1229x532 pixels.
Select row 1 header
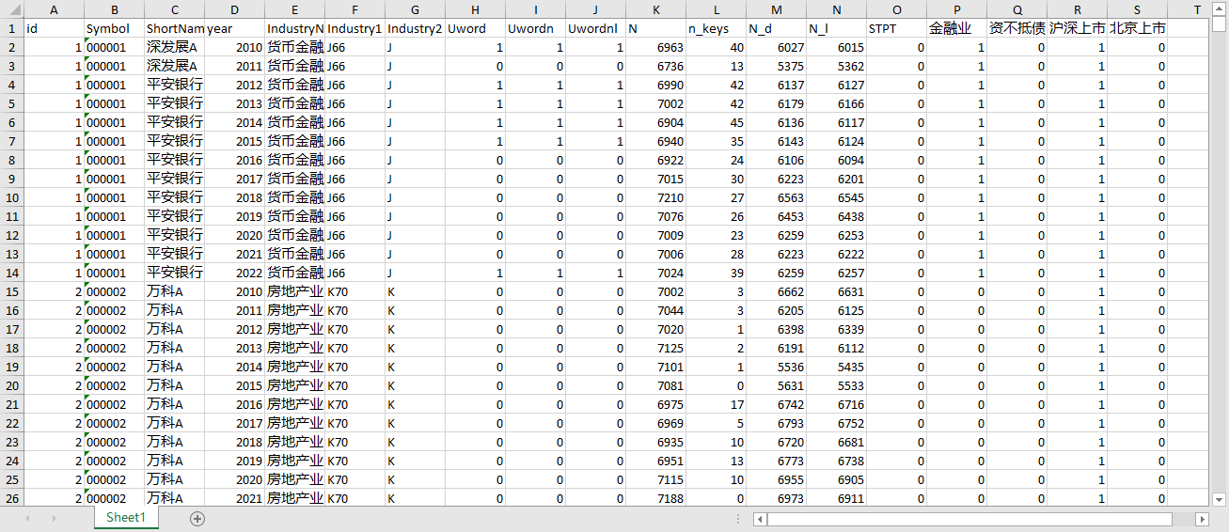click(11, 28)
